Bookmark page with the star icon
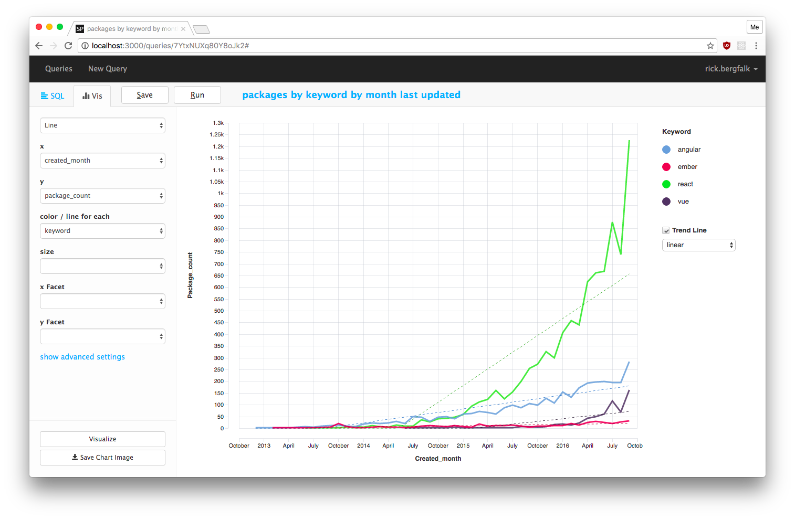 (710, 46)
